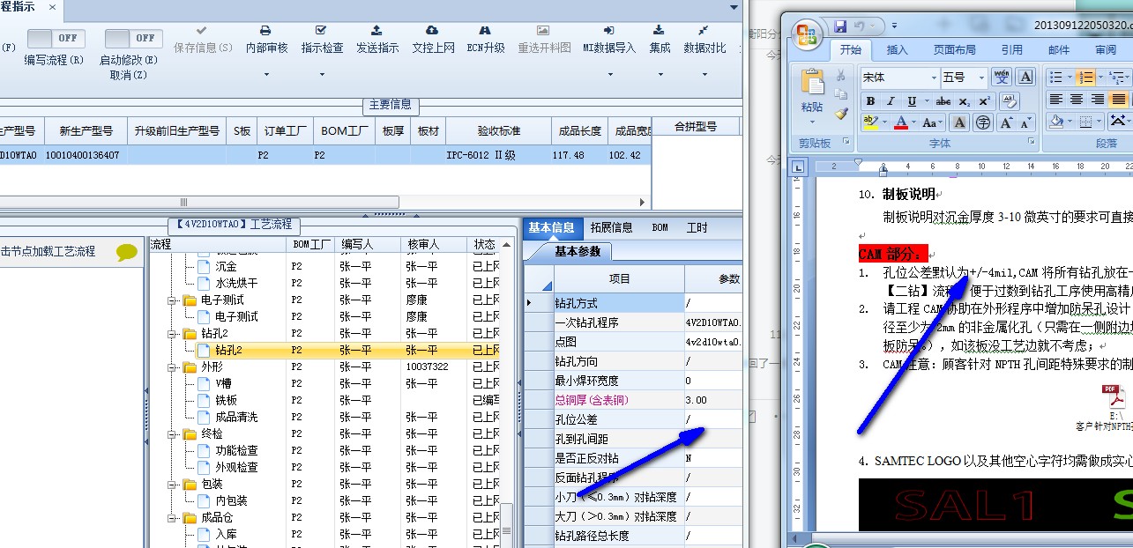Click Phonetic Guide wén icon in Word
Image resolution: width=1133 pixels, height=548 pixels.
[x=1002, y=77]
